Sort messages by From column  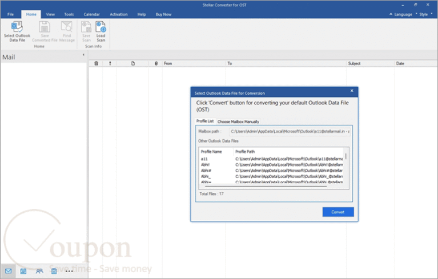194,63
